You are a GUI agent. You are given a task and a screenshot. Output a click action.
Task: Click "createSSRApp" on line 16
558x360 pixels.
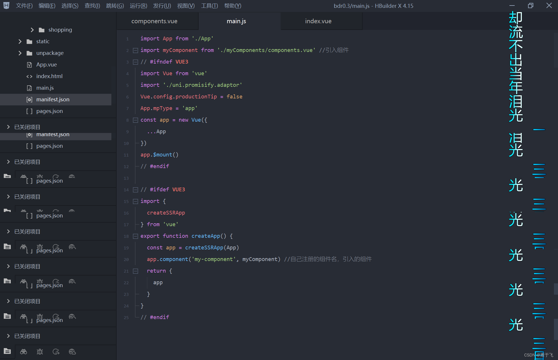(x=166, y=213)
